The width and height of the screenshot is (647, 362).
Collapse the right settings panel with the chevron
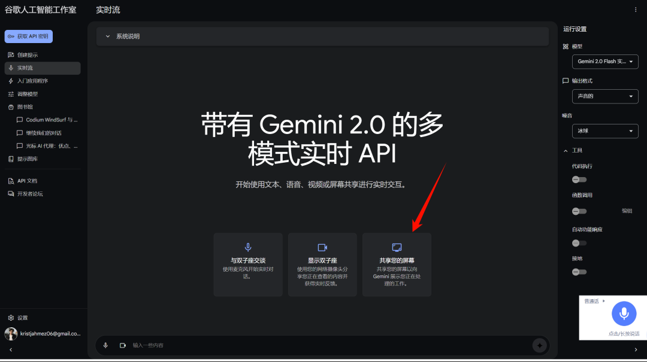pos(636,349)
